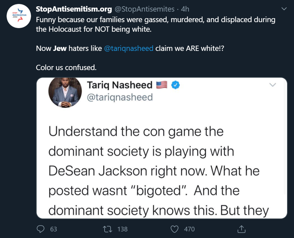Click the 138 retweets count
294x238 pixels.
(122, 229)
